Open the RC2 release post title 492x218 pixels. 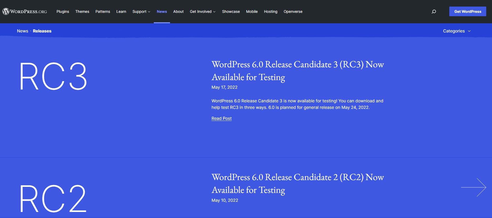click(298, 183)
